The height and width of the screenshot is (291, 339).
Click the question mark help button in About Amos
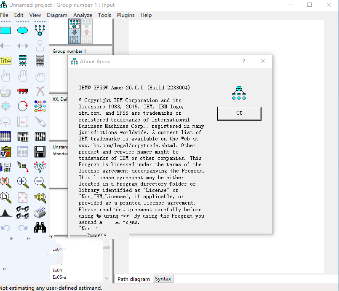click(x=244, y=61)
